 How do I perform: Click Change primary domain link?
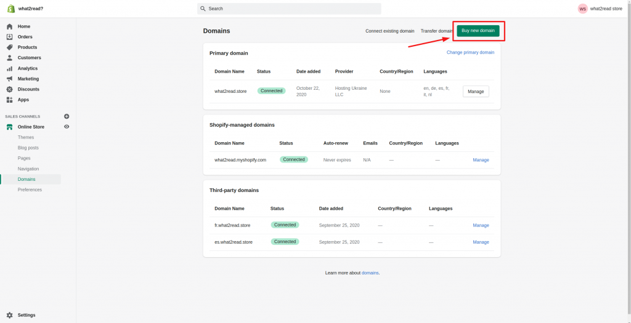click(470, 53)
